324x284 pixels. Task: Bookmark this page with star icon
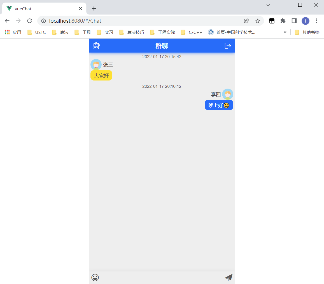point(258,21)
